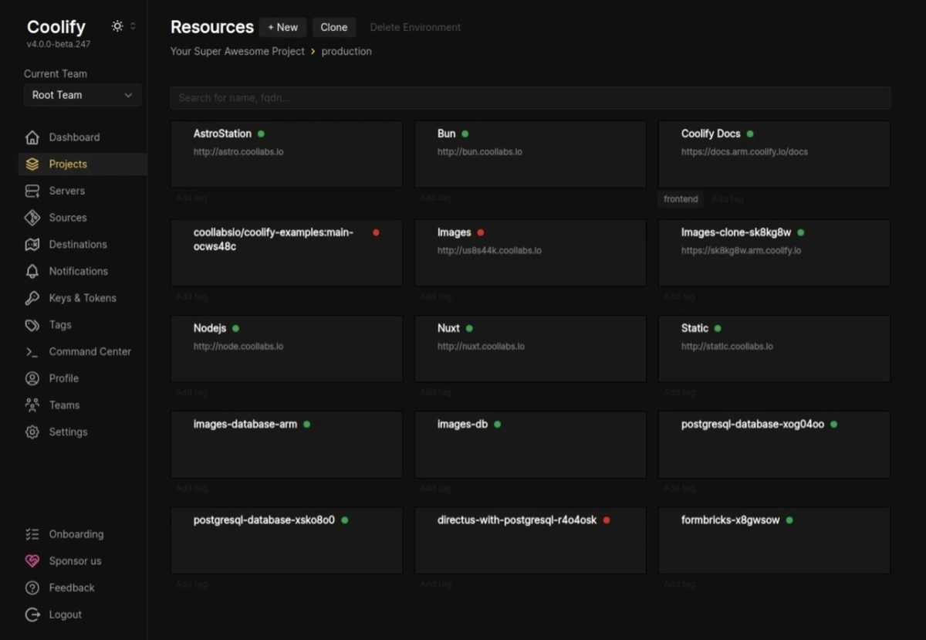926x640 pixels.
Task: Open the Command Center menu item
Action: [83, 351]
